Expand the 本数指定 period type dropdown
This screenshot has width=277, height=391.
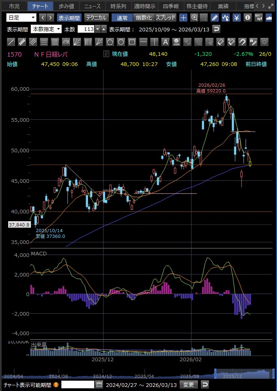[46, 29]
